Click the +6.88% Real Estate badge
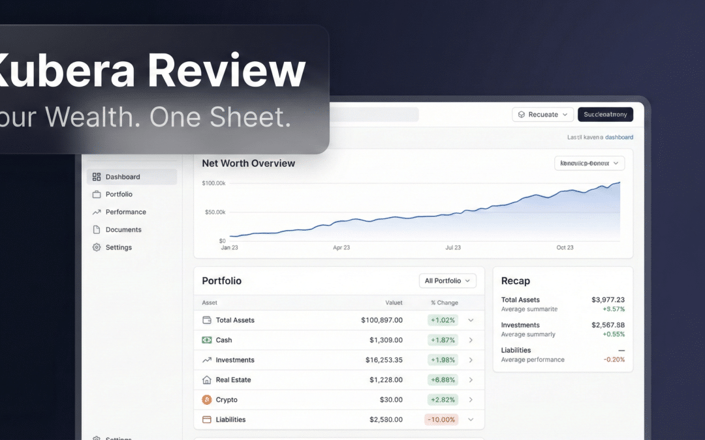Viewport: 705px width, 440px height. pyautogui.click(x=443, y=380)
